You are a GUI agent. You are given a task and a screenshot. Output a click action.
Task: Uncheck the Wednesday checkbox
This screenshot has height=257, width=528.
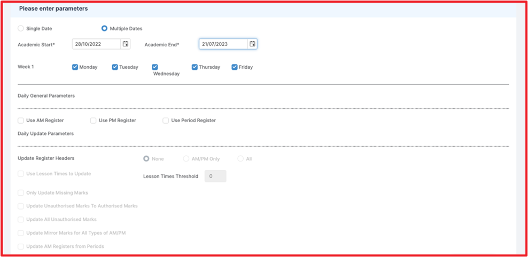[154, 67]
